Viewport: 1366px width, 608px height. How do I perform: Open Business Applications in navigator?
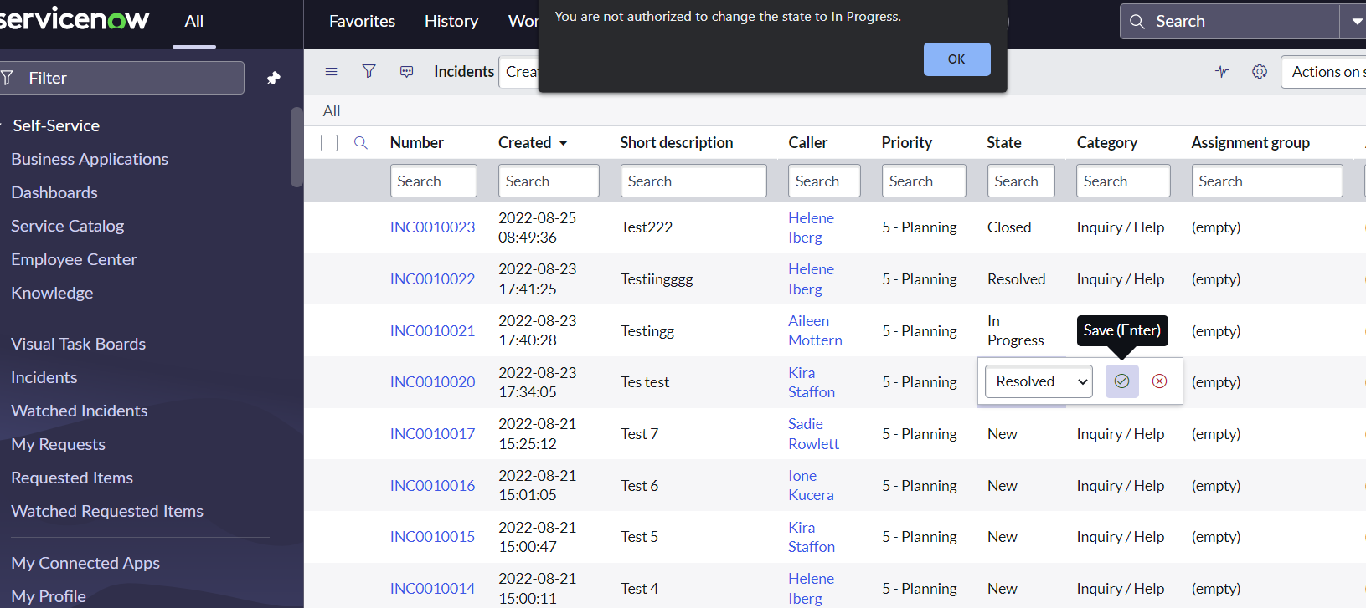(x=90, y=159)
